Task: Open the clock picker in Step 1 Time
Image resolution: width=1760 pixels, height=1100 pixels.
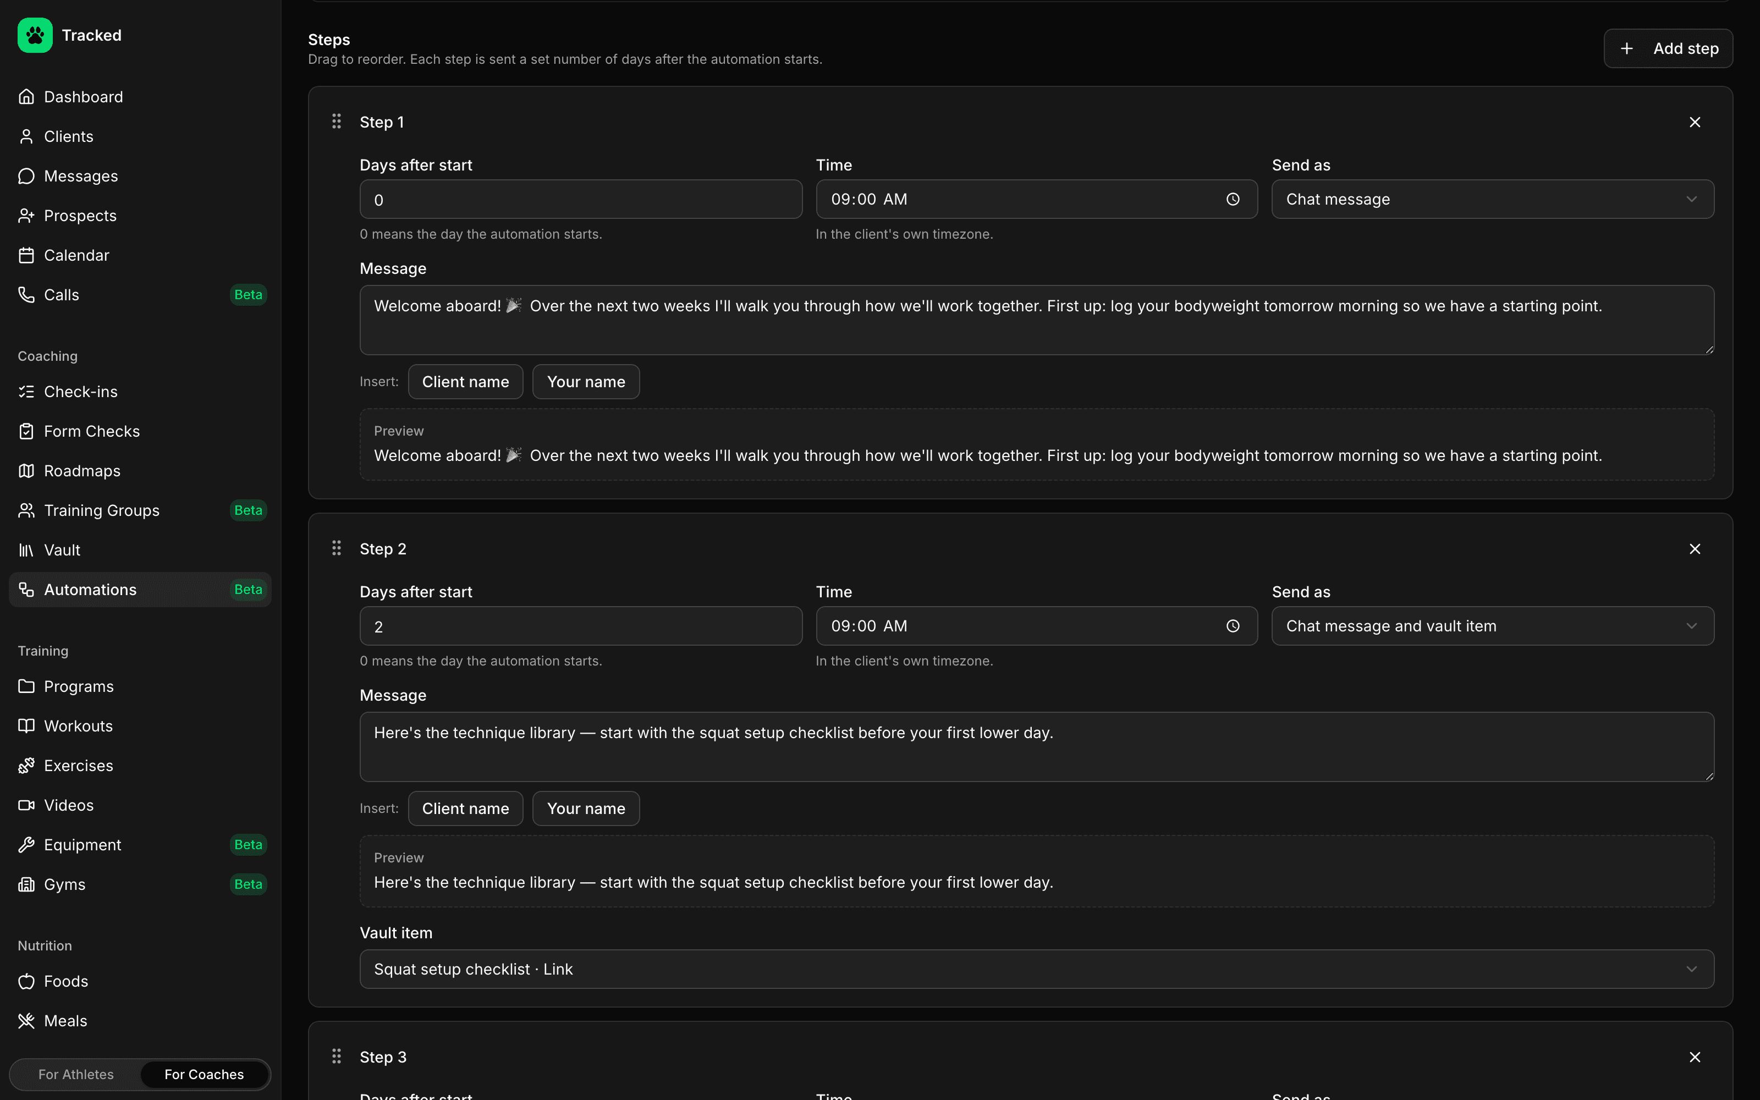Action: pyautogui.click(x=1233, y=199)
